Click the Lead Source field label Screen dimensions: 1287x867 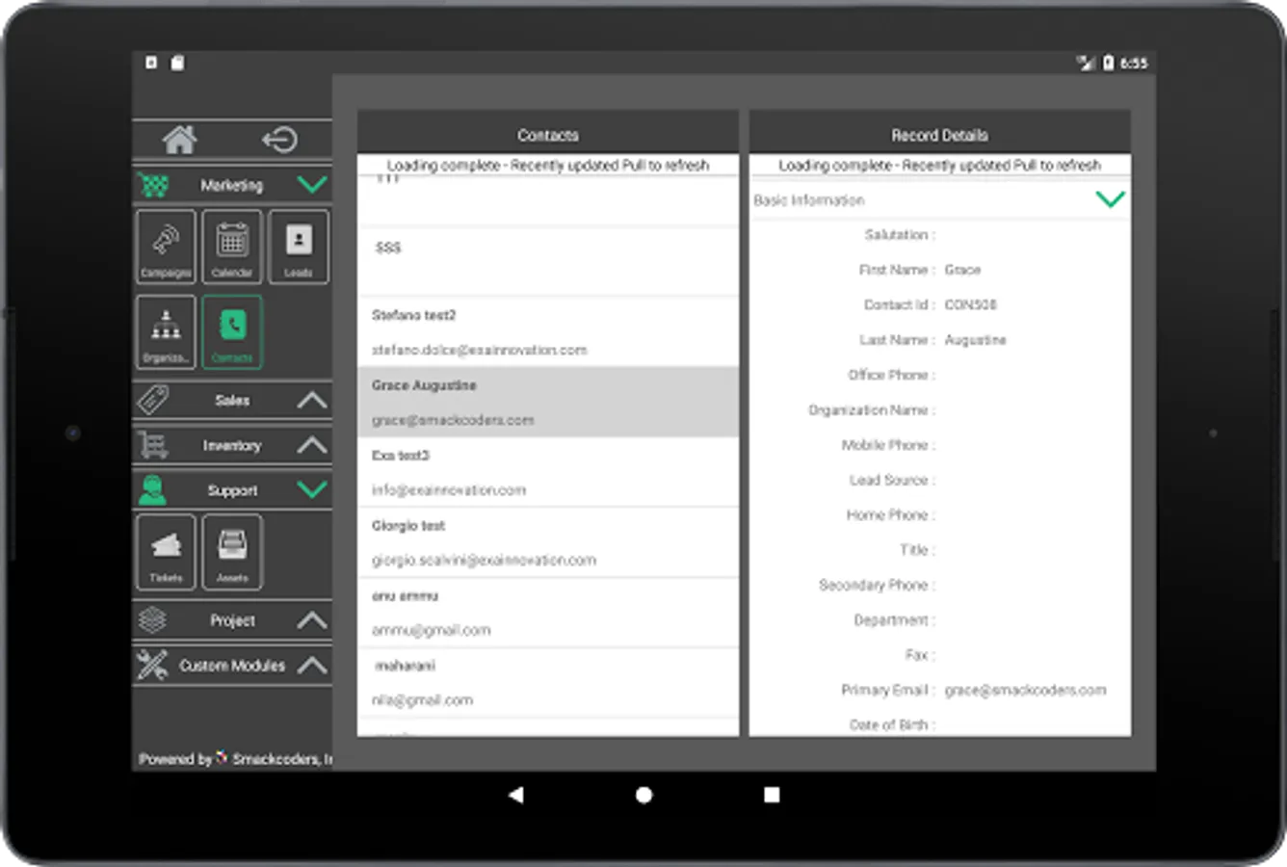(x=892, y=480)
